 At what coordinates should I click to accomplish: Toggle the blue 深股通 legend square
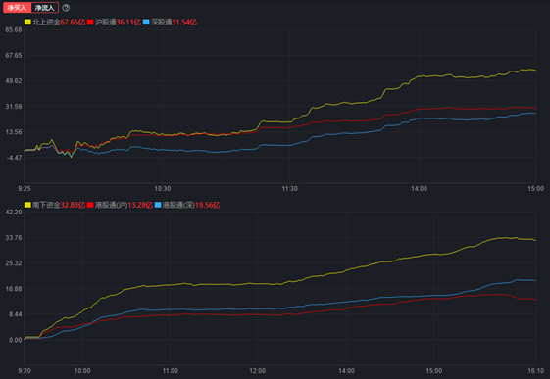point(146,23)
